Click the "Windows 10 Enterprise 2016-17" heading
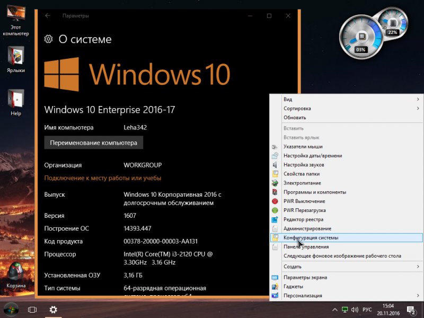The height and width of the screenshot is (318, 424). (x=110, y=110)
